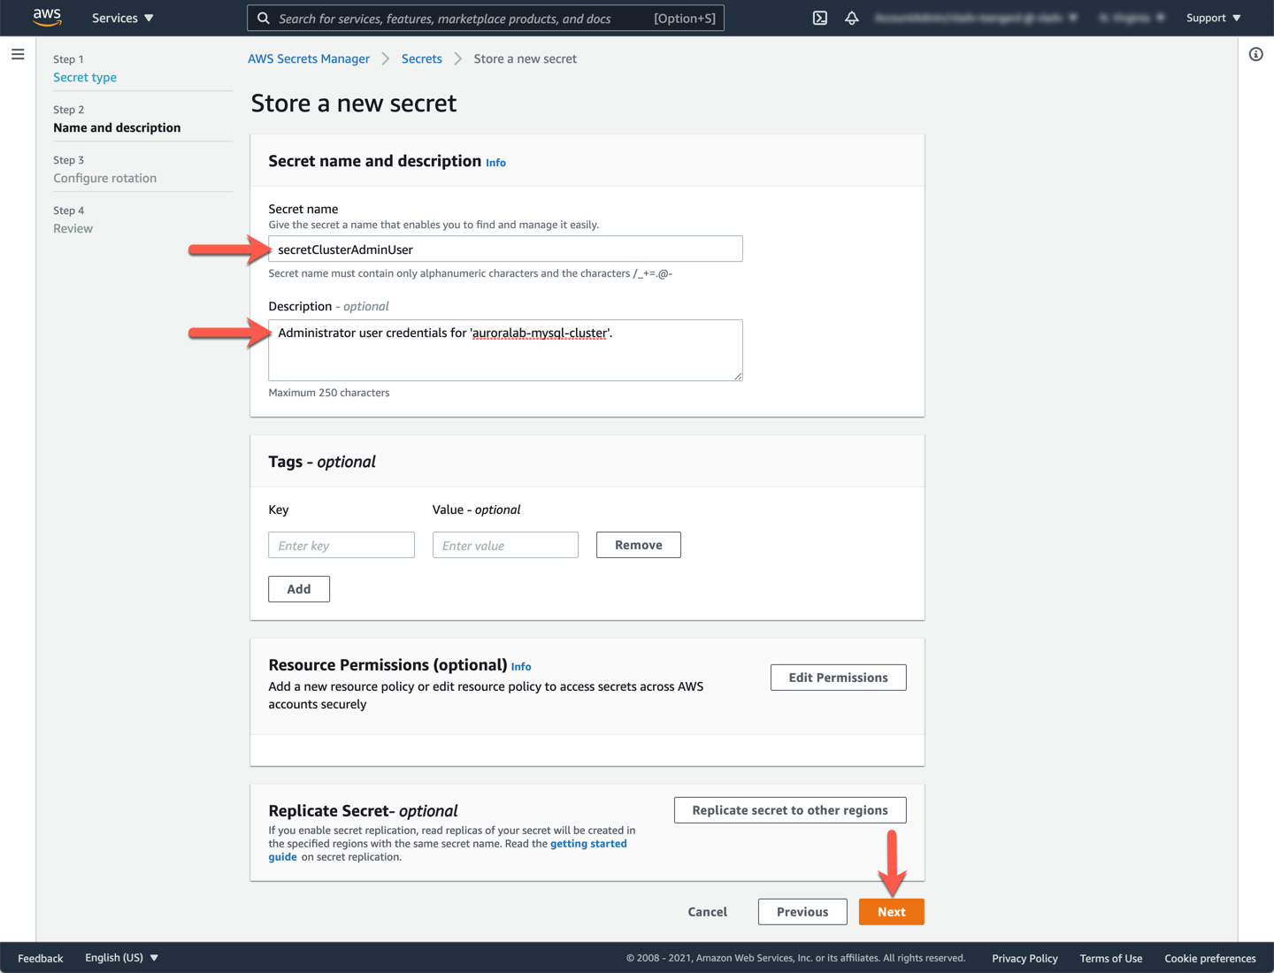Expand the Services dropdown
The image size is (1274, 973).
[x=123, y=18]
